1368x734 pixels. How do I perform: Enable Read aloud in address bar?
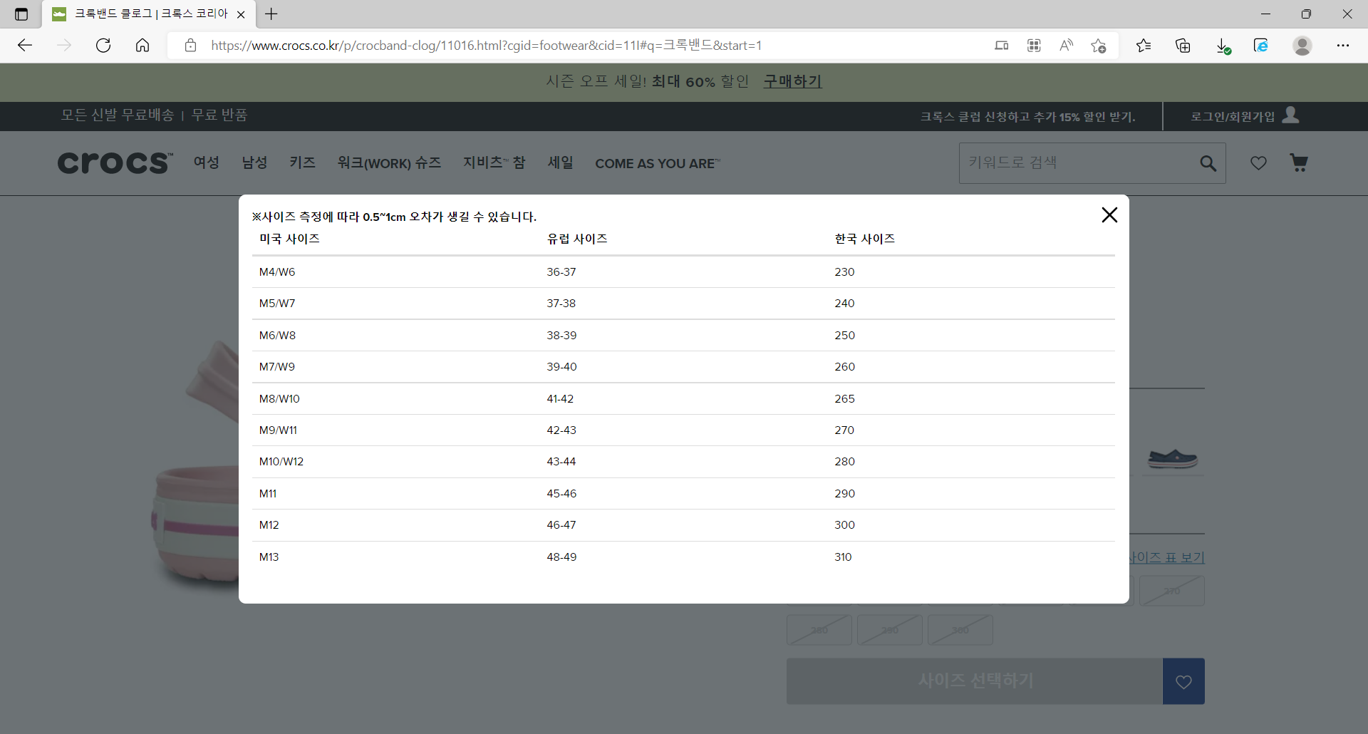(1067, 46)
